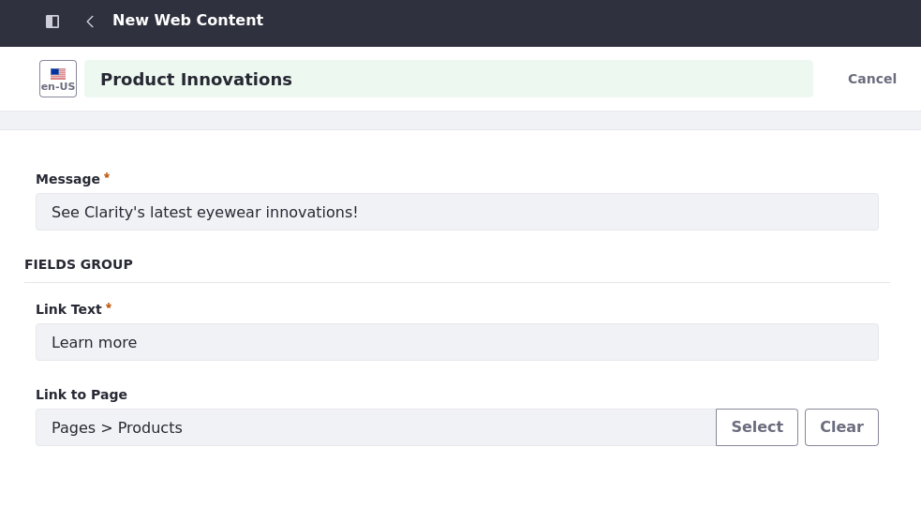
Task: Click the Message field label
Action: point(67,179)
